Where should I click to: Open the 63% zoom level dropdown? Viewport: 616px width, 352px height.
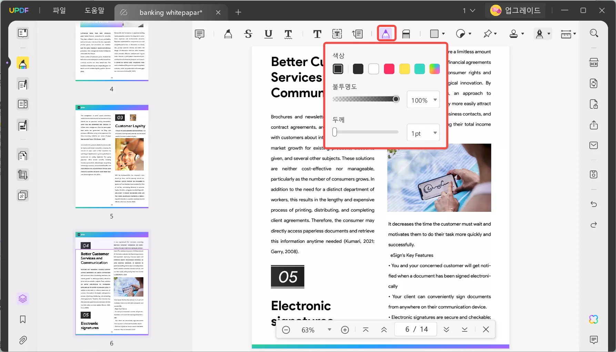point(330,330)
